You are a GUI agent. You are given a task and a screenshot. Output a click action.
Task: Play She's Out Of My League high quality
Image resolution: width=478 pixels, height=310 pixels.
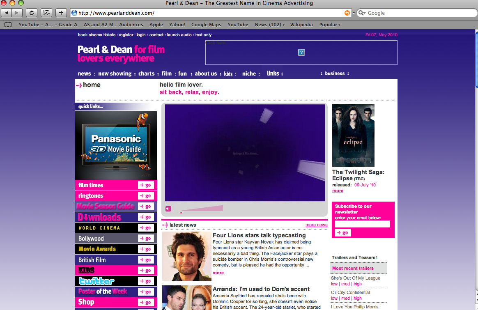pos(358,284)
